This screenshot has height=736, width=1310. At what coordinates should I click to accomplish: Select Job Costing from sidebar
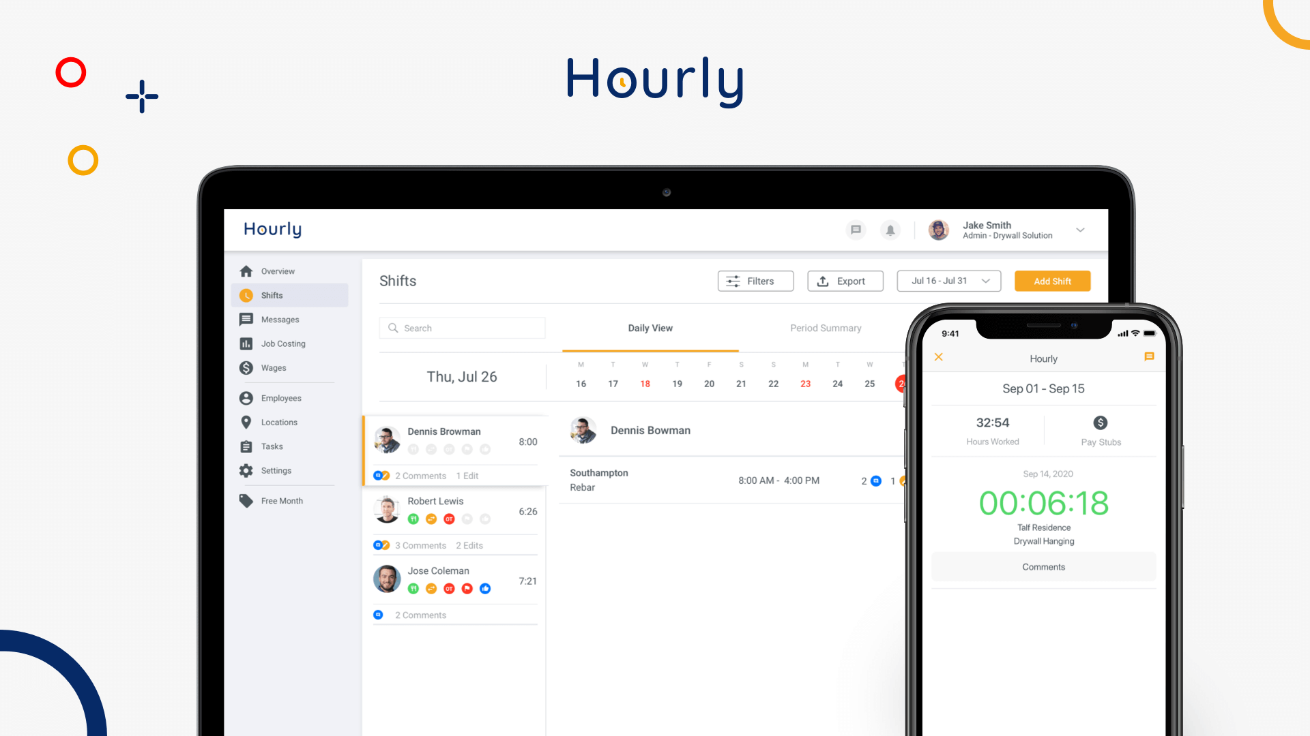(x=282, y=343)
